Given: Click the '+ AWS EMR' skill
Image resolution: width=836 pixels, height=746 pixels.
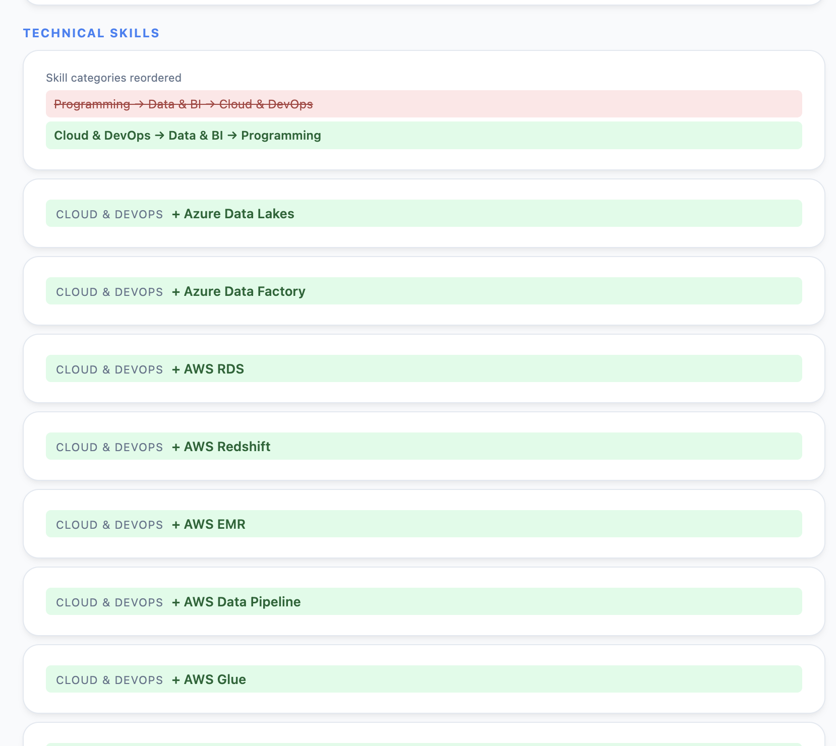Looking at the screenshot, I should pyautogui.click(x=209, y=524).
